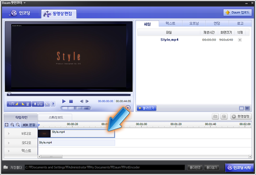Click the preview seek bar handle
Viewport: 256px width, 175px height.
[x=9, y=94]
